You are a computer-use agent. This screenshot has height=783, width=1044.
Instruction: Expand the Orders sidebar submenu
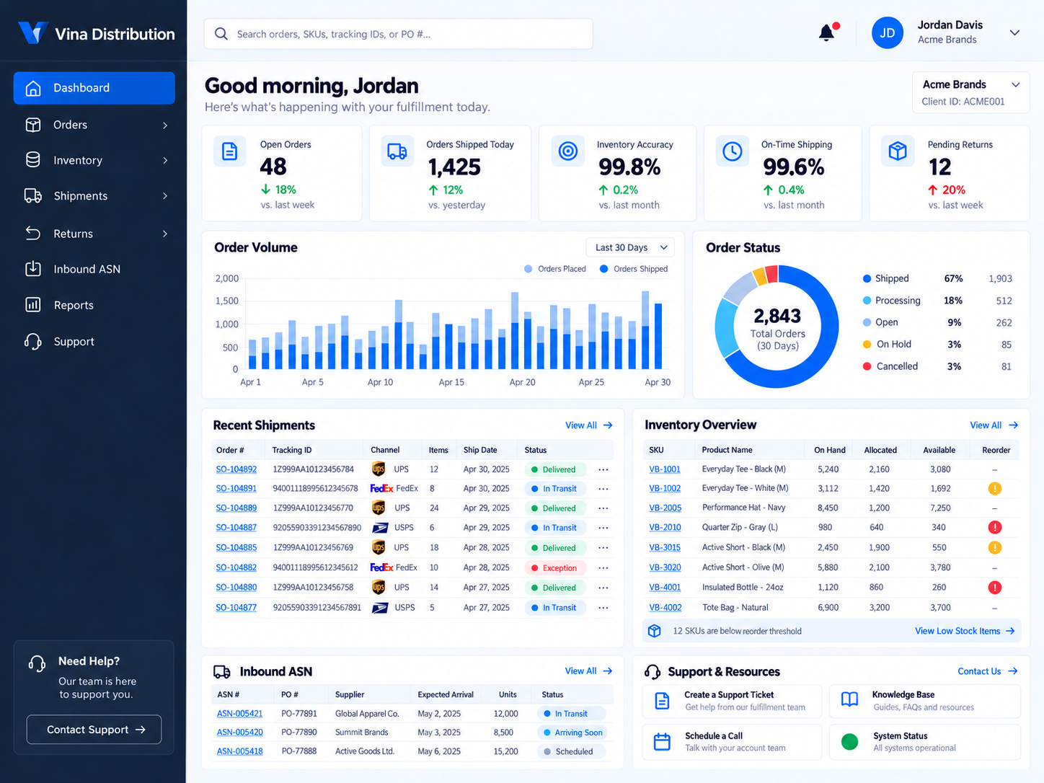point(165,125)
